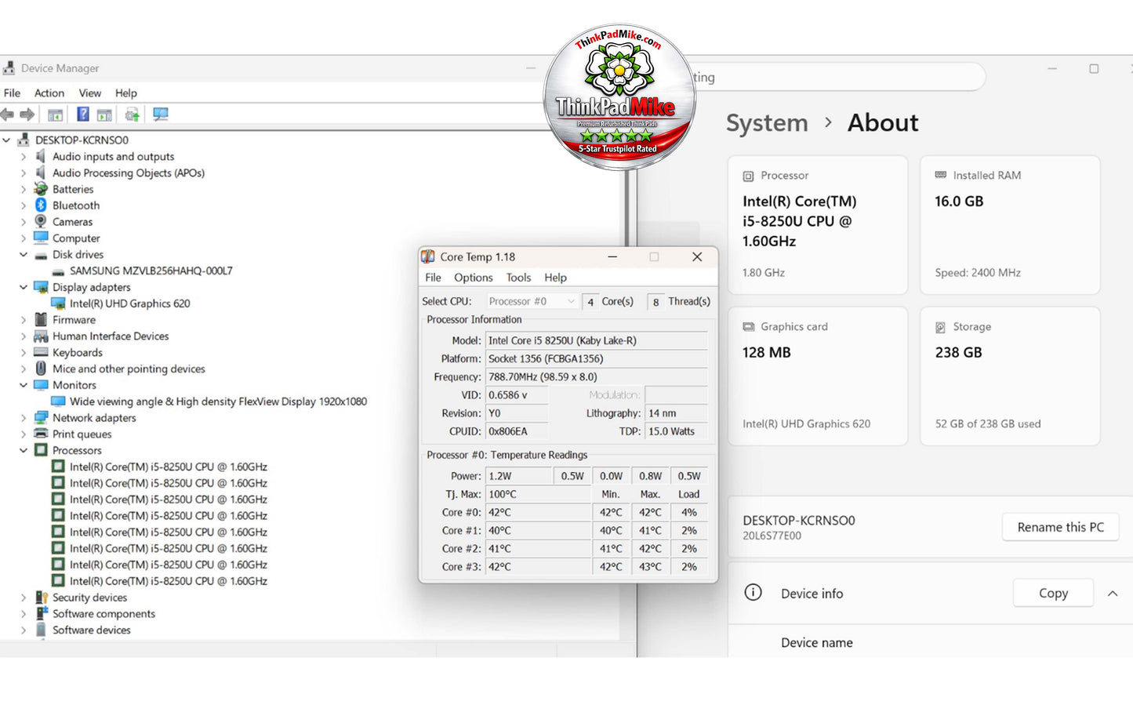The height and width of the screenshot is (712, 1133).
Task: Click the Update device driver toolbar icon
Action: [133, 114]
